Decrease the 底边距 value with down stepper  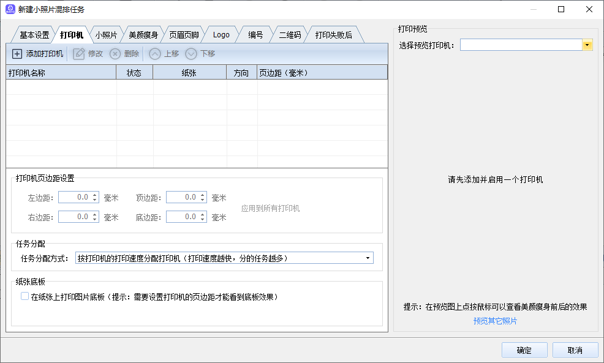click(x=203, y=219)
